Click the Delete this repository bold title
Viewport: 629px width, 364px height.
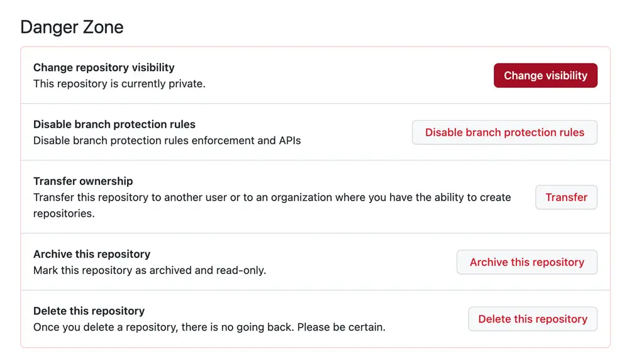point(89,311)
